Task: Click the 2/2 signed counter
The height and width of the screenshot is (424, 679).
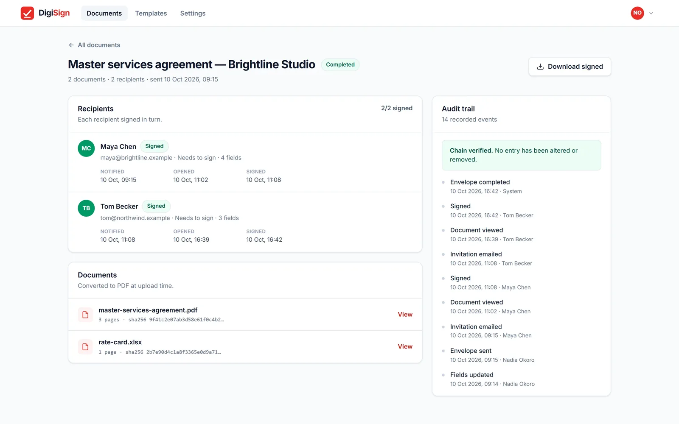Action: (x=396, y=108)
